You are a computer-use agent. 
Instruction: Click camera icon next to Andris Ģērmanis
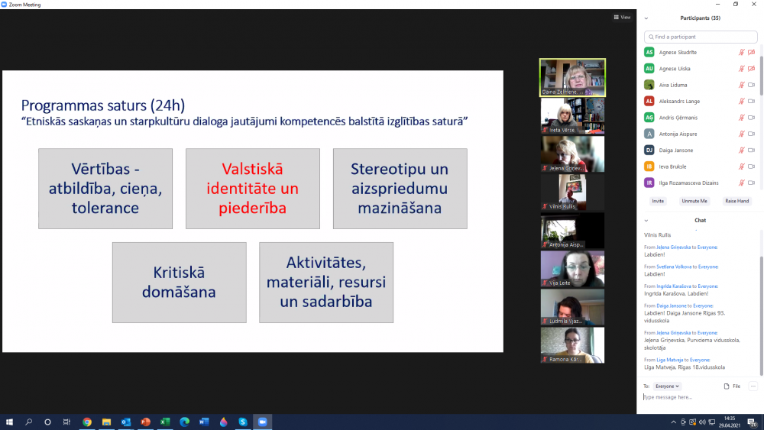coord(751,118)
